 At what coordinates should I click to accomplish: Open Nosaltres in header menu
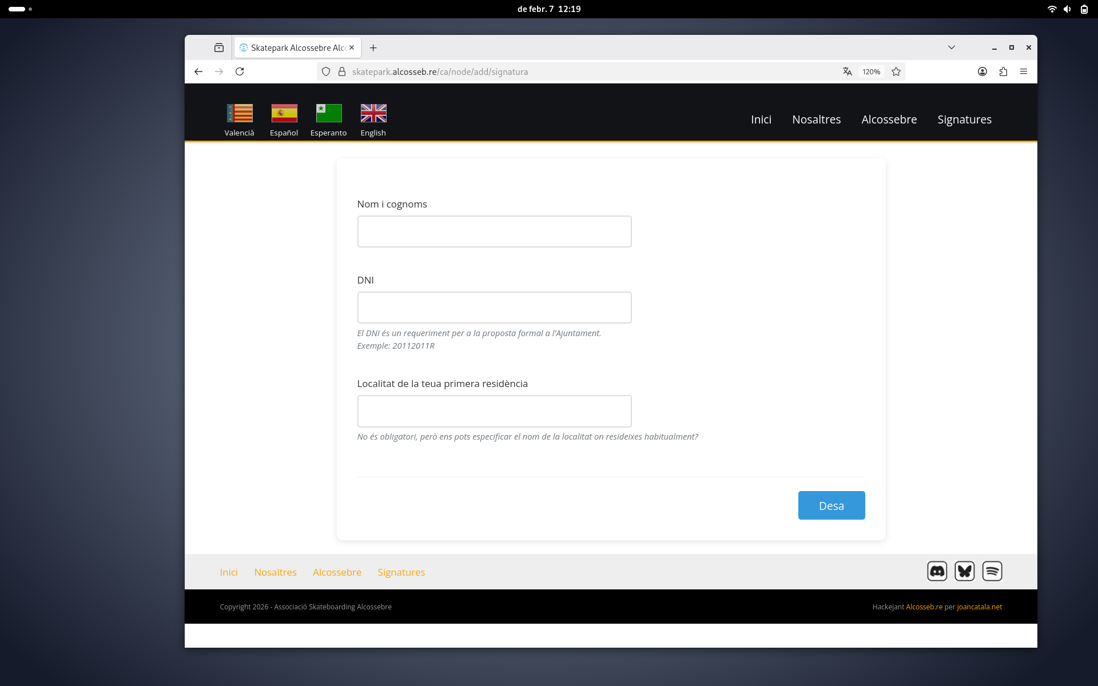pos(816,119)
